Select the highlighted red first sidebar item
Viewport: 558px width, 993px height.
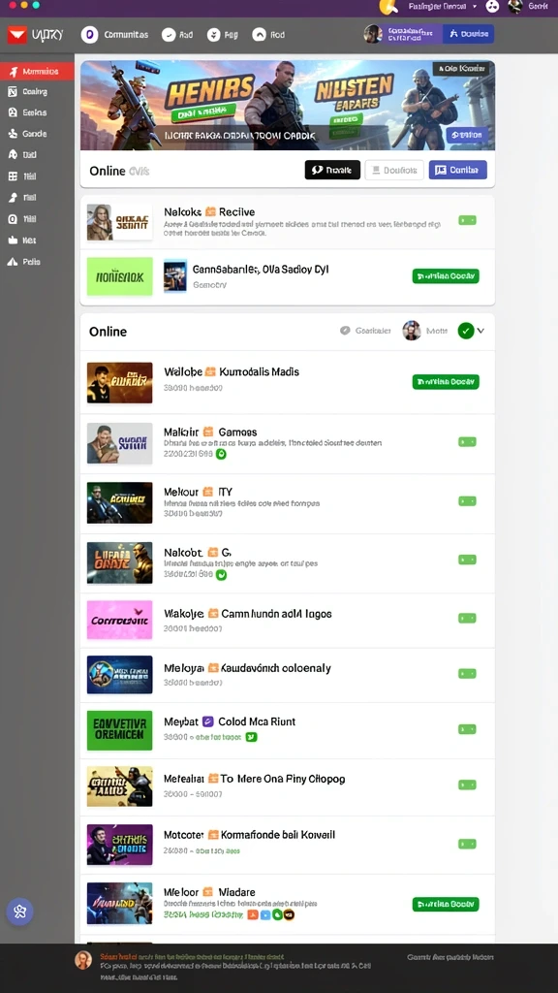[x=38, y=72]
